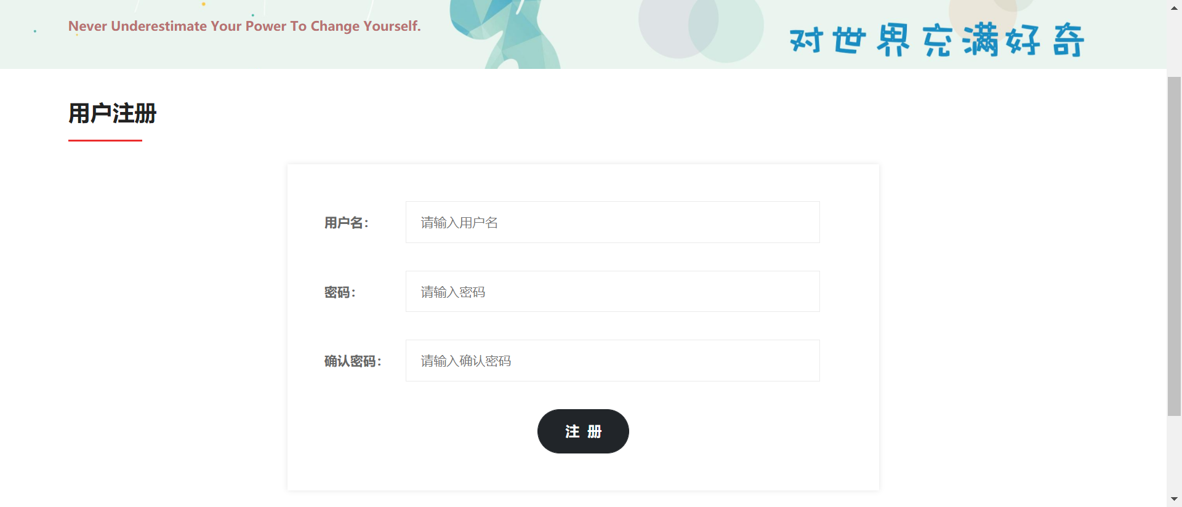Click the scrollbar track below the thumb
The image size is (1182, 507).
1174,453
